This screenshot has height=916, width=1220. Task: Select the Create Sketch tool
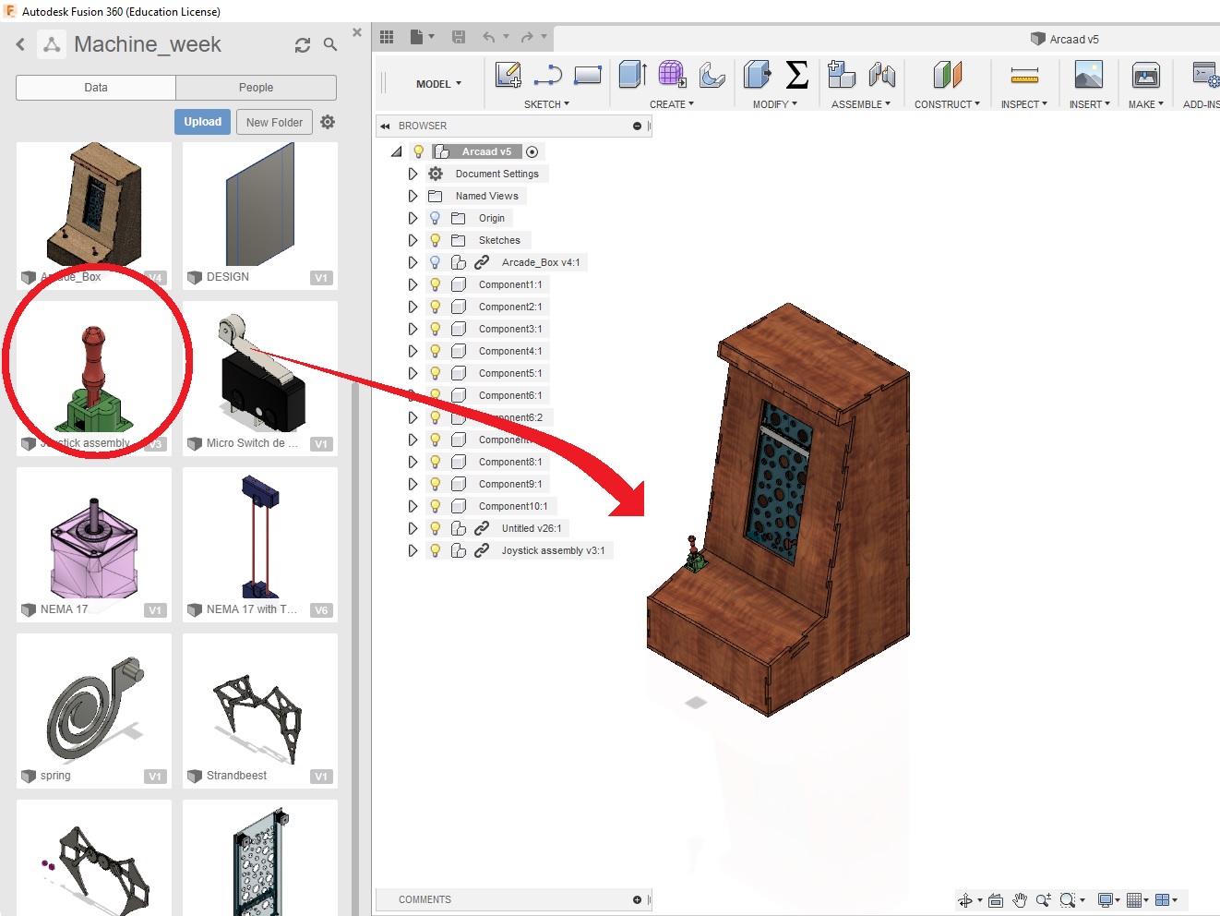[x=508, y=75]
